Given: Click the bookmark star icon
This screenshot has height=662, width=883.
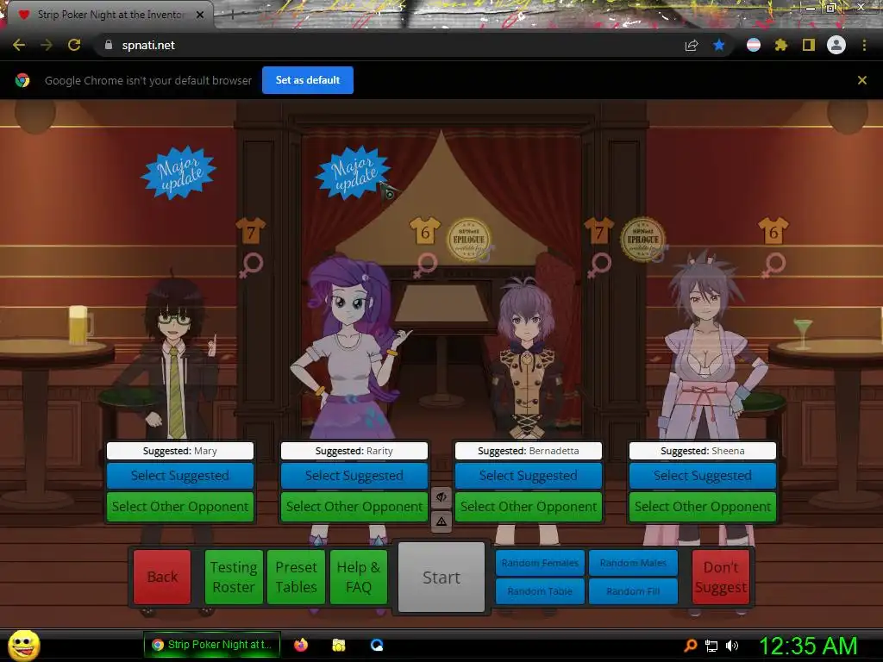Looking at the screenshot, I should (x=719, y=45).
